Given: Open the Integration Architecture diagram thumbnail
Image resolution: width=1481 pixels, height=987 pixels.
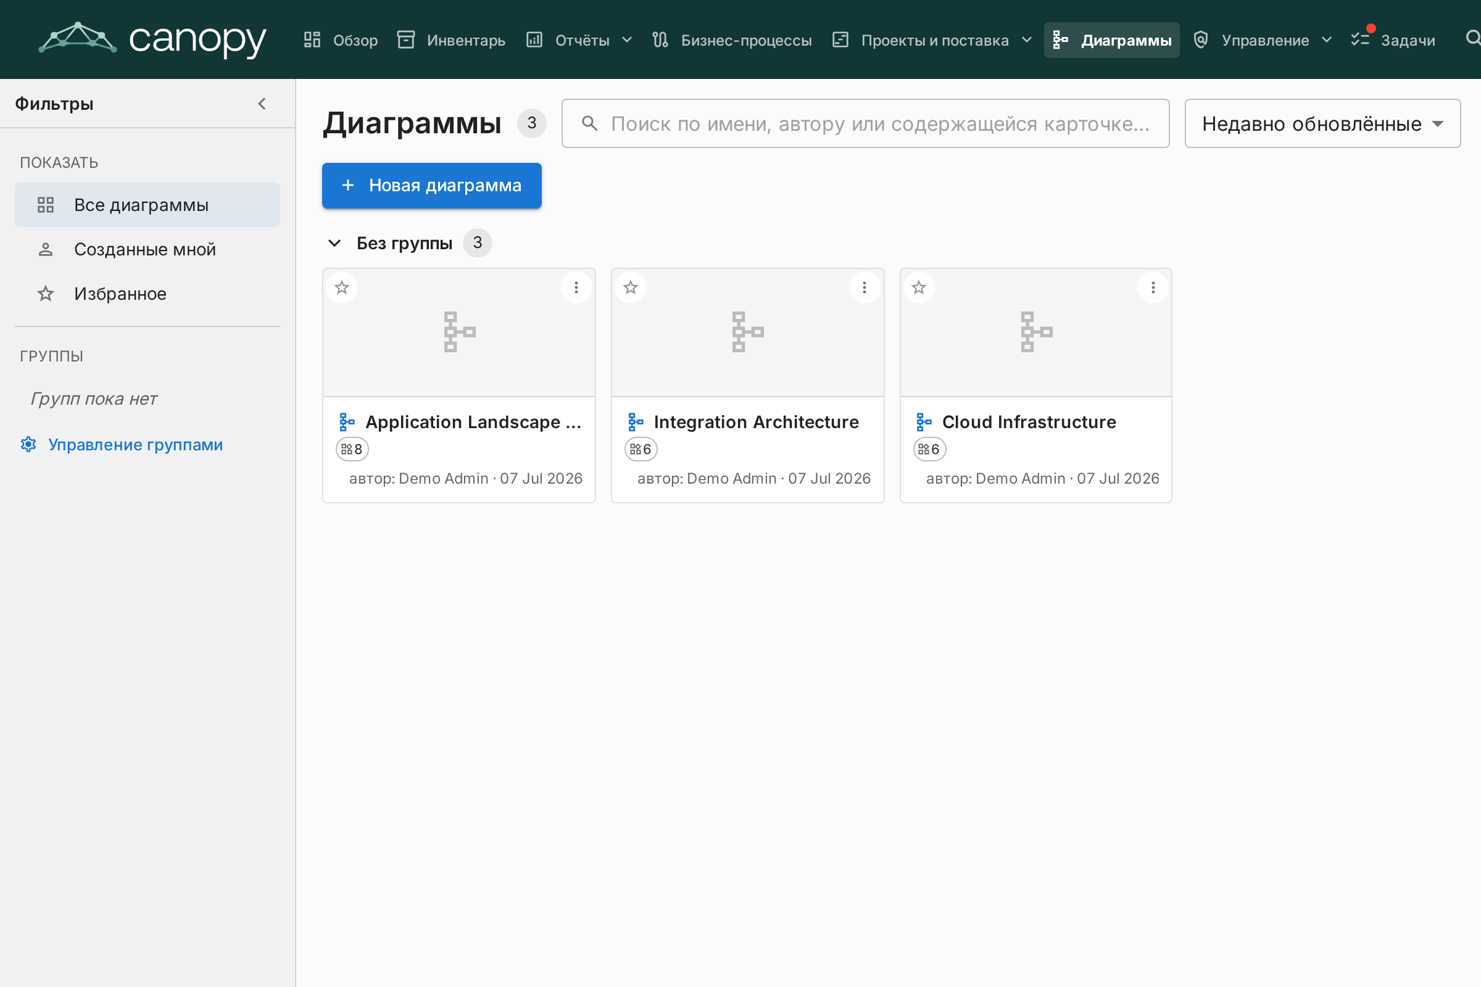Looking at the screenshot, I should pos(747,332).
